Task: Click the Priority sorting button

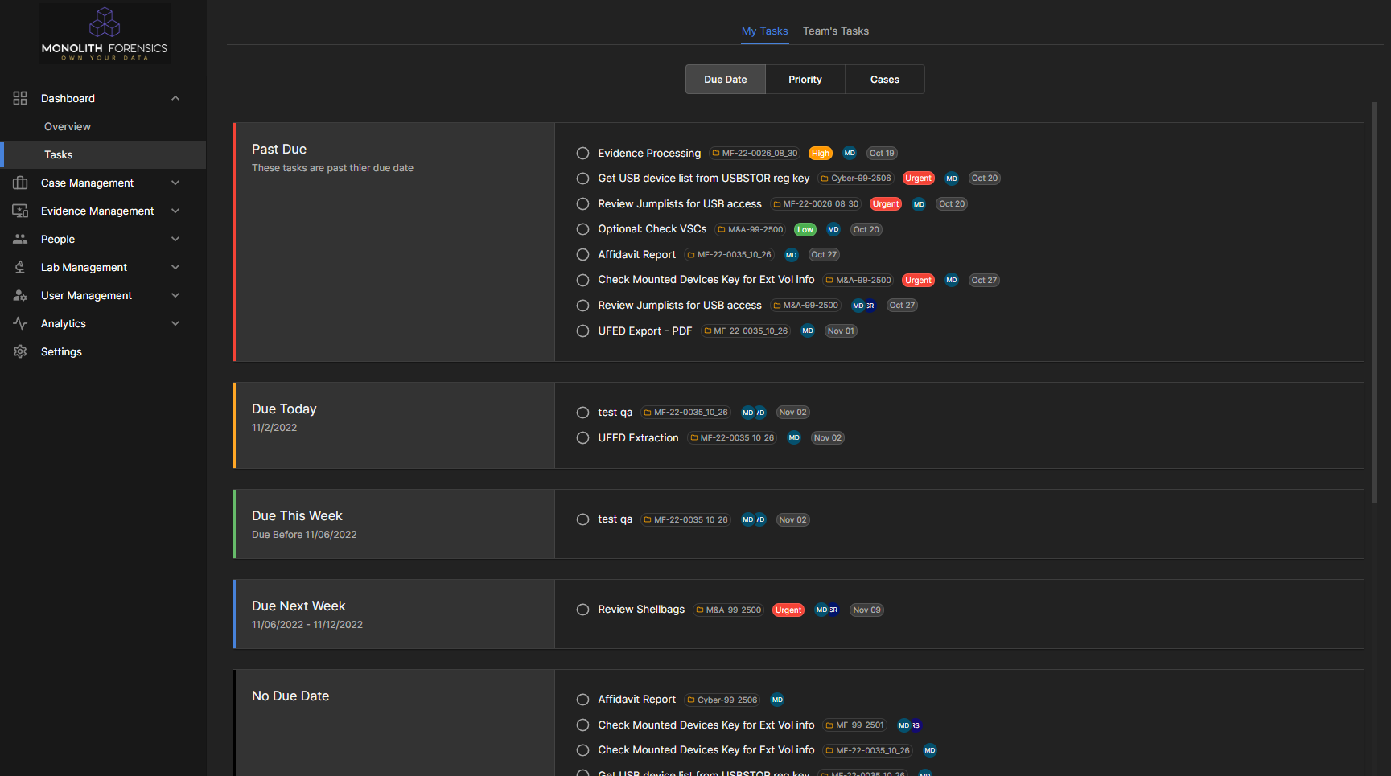Action: coord(805,79)
